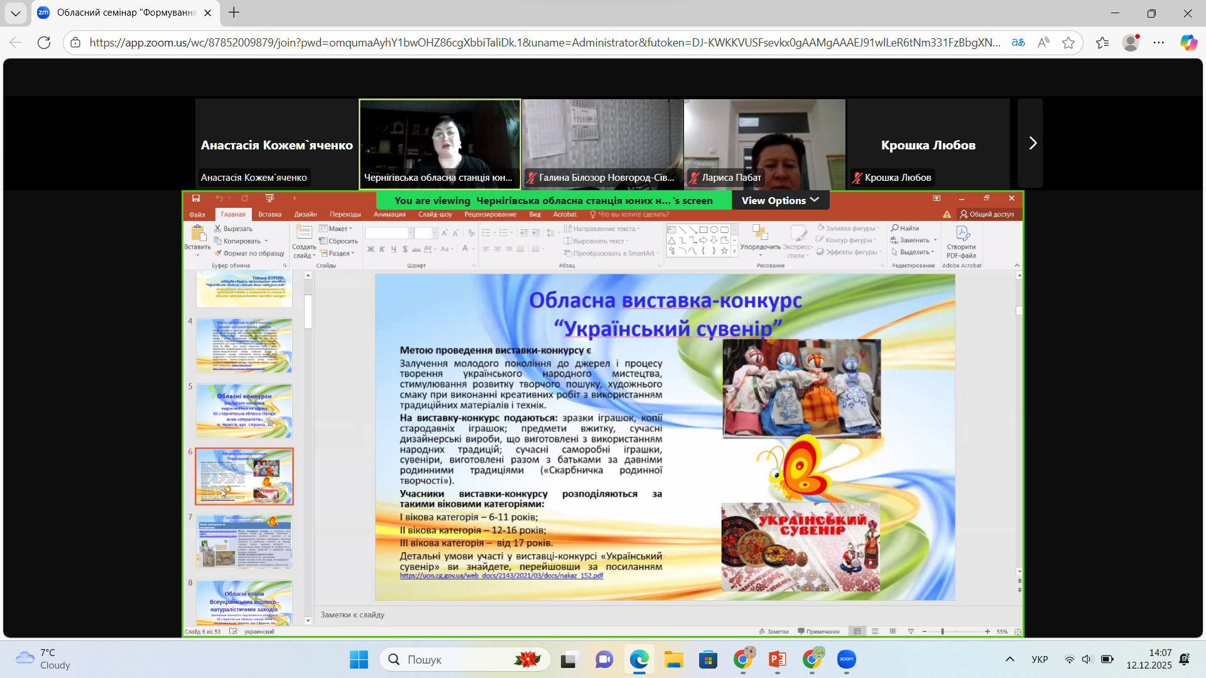Click the slideshow view icon in status bar
The width and height of the screenshot is (1206, 678).
click(911, 632)
